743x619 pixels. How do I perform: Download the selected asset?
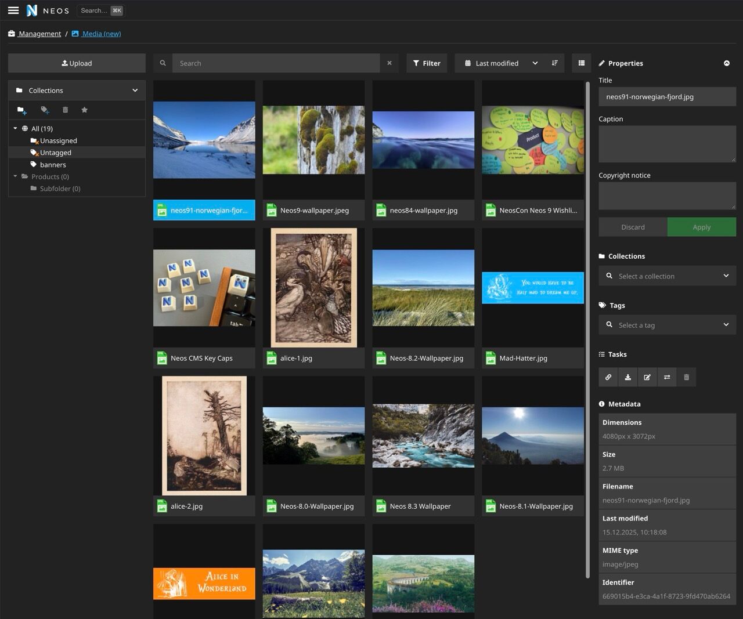(x=627, y=378)
